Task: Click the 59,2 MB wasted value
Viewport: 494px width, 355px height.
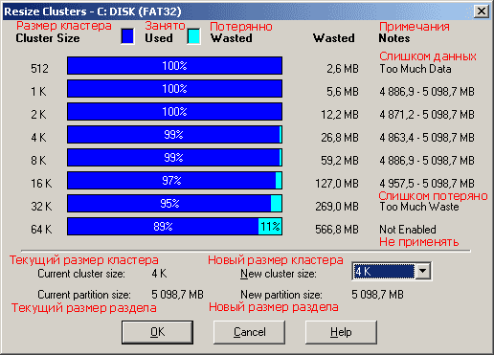Action: coord(340,161)
